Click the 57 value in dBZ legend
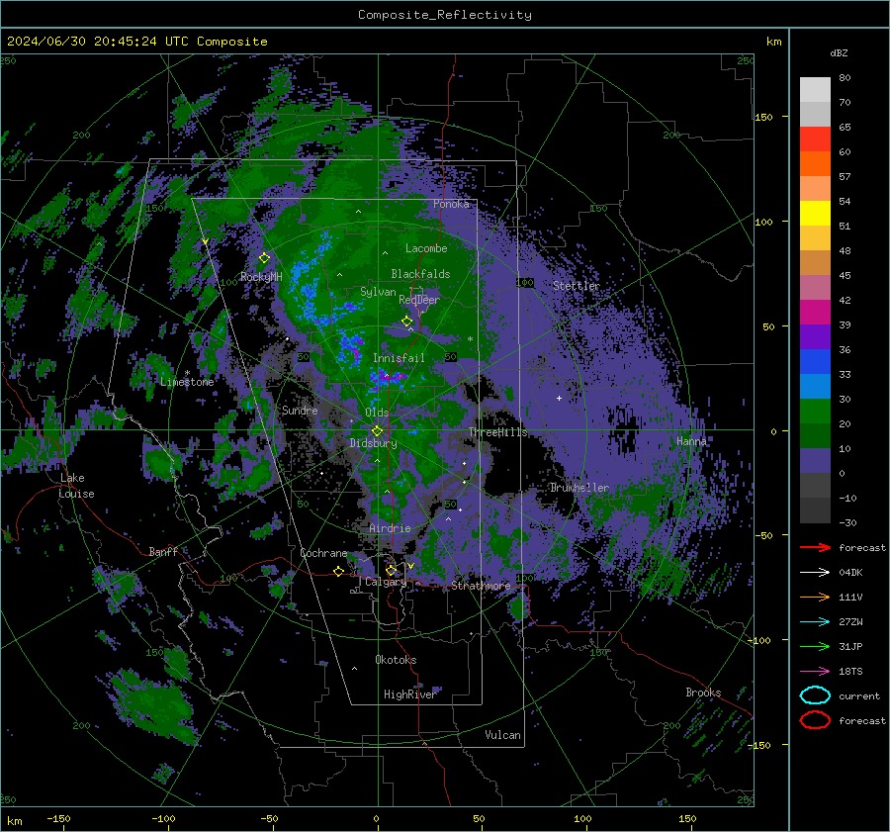Viewport: 890px width, 832px height. [845, 177]
